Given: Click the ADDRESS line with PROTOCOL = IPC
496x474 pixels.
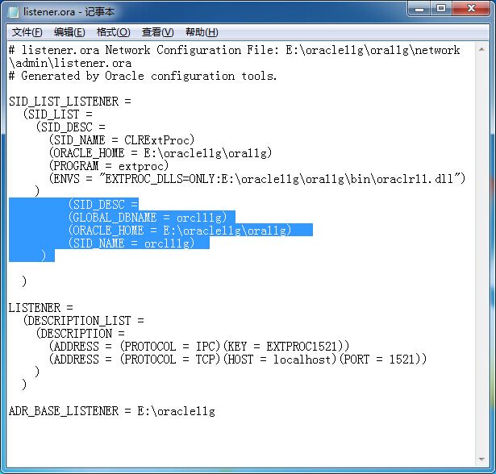Looking at the screenshot, I should (199, 347).
